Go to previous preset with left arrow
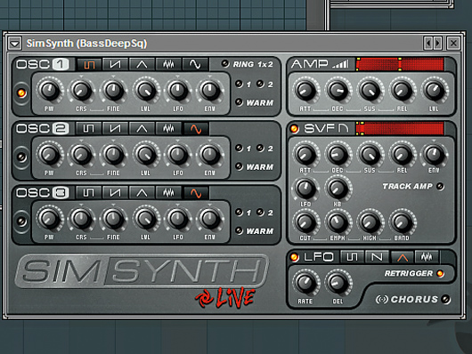Viewport: 472px width, 354px height. 428,44
